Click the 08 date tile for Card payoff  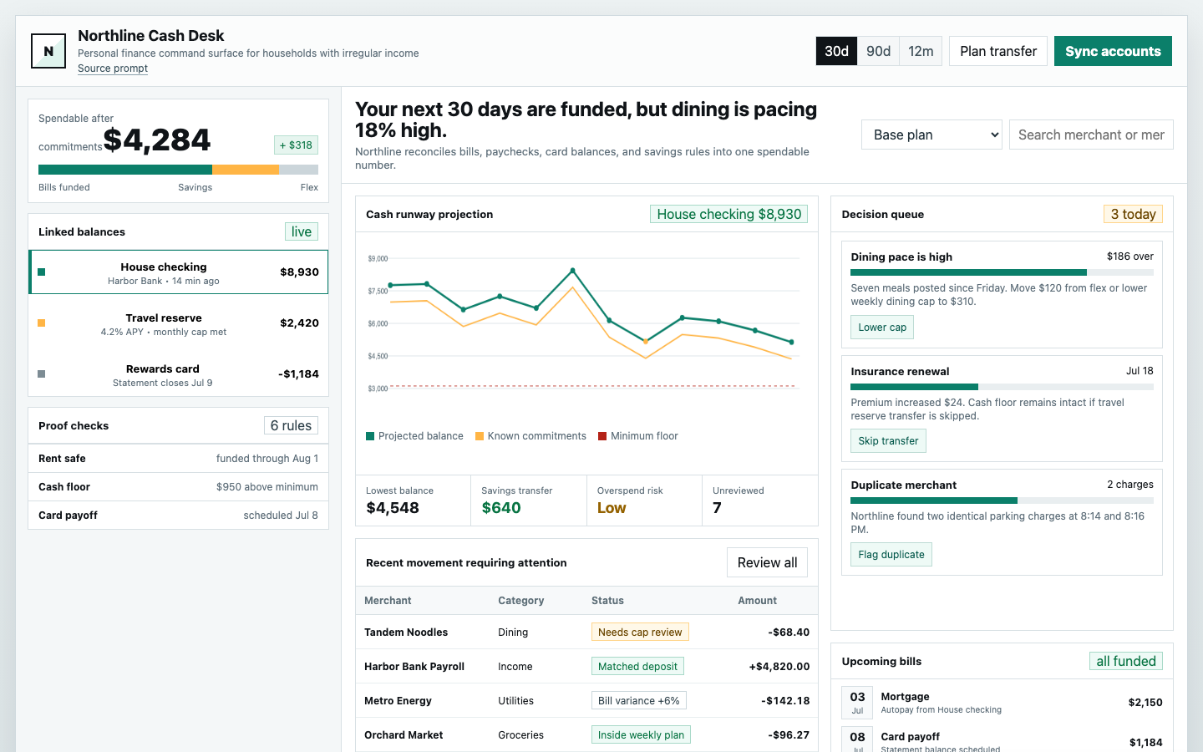tap(857, 739)
